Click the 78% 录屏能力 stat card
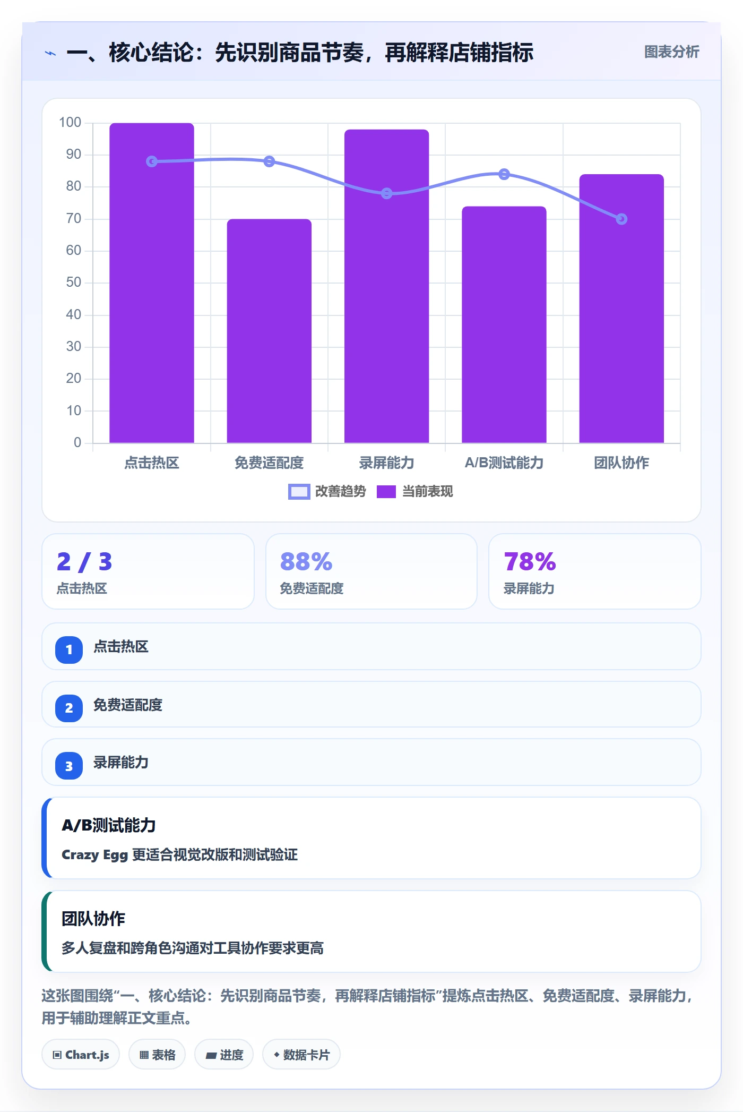 pos(595,571)
